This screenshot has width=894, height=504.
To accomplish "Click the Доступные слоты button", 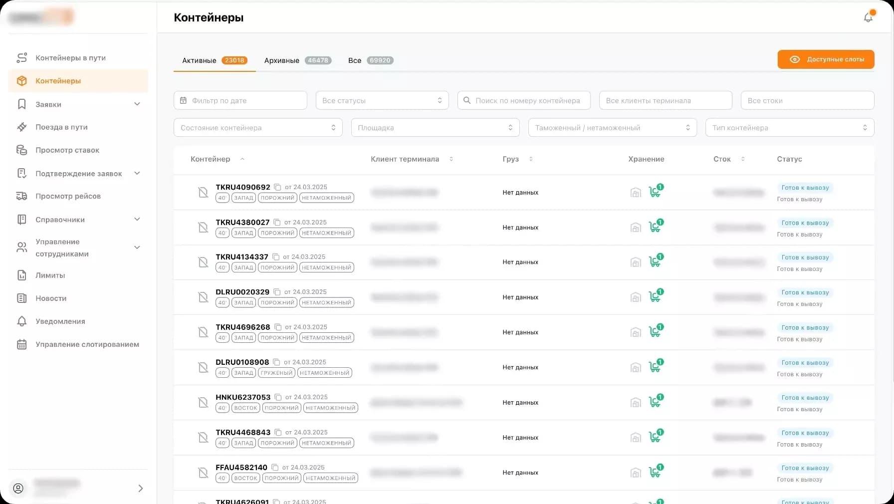I will [x=825, y=59].
